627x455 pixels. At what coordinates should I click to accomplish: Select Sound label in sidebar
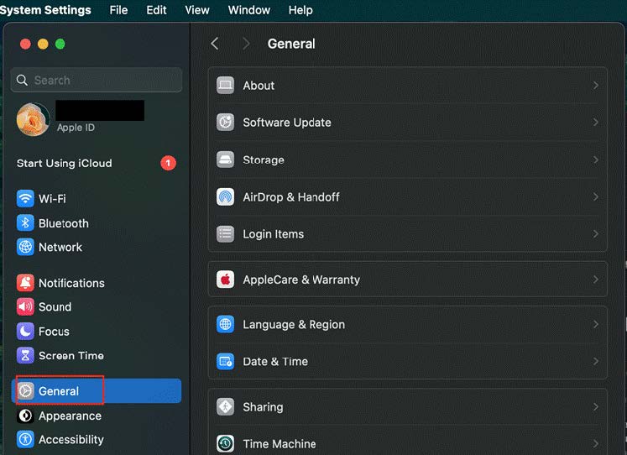55,307
